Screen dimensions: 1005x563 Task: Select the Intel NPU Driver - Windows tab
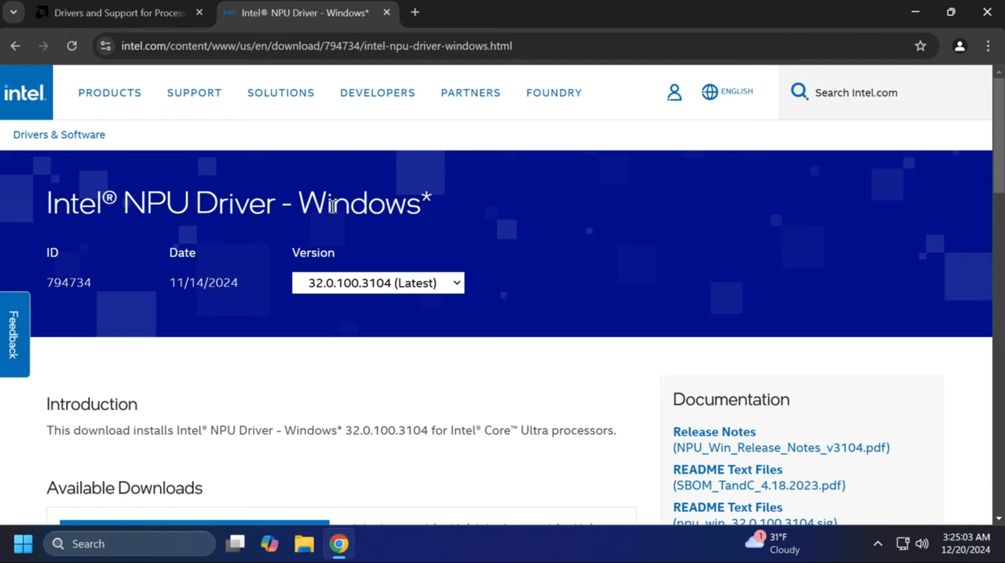pyautogui.click(x=305, y=13)
